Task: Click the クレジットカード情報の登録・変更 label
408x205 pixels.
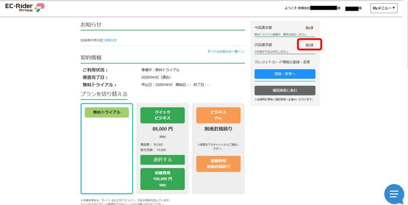Action: 282,62
